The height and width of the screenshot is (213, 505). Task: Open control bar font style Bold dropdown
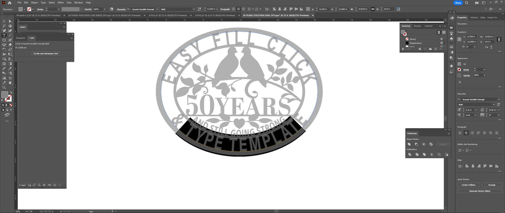(x=193, y=9)
